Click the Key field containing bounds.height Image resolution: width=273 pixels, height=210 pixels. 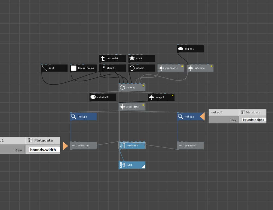[x=254, y=120]
